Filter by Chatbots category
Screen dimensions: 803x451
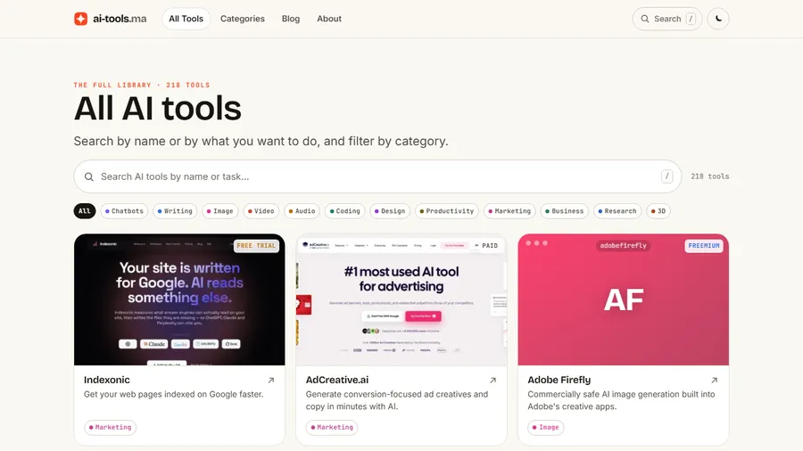tap(124, 211)
